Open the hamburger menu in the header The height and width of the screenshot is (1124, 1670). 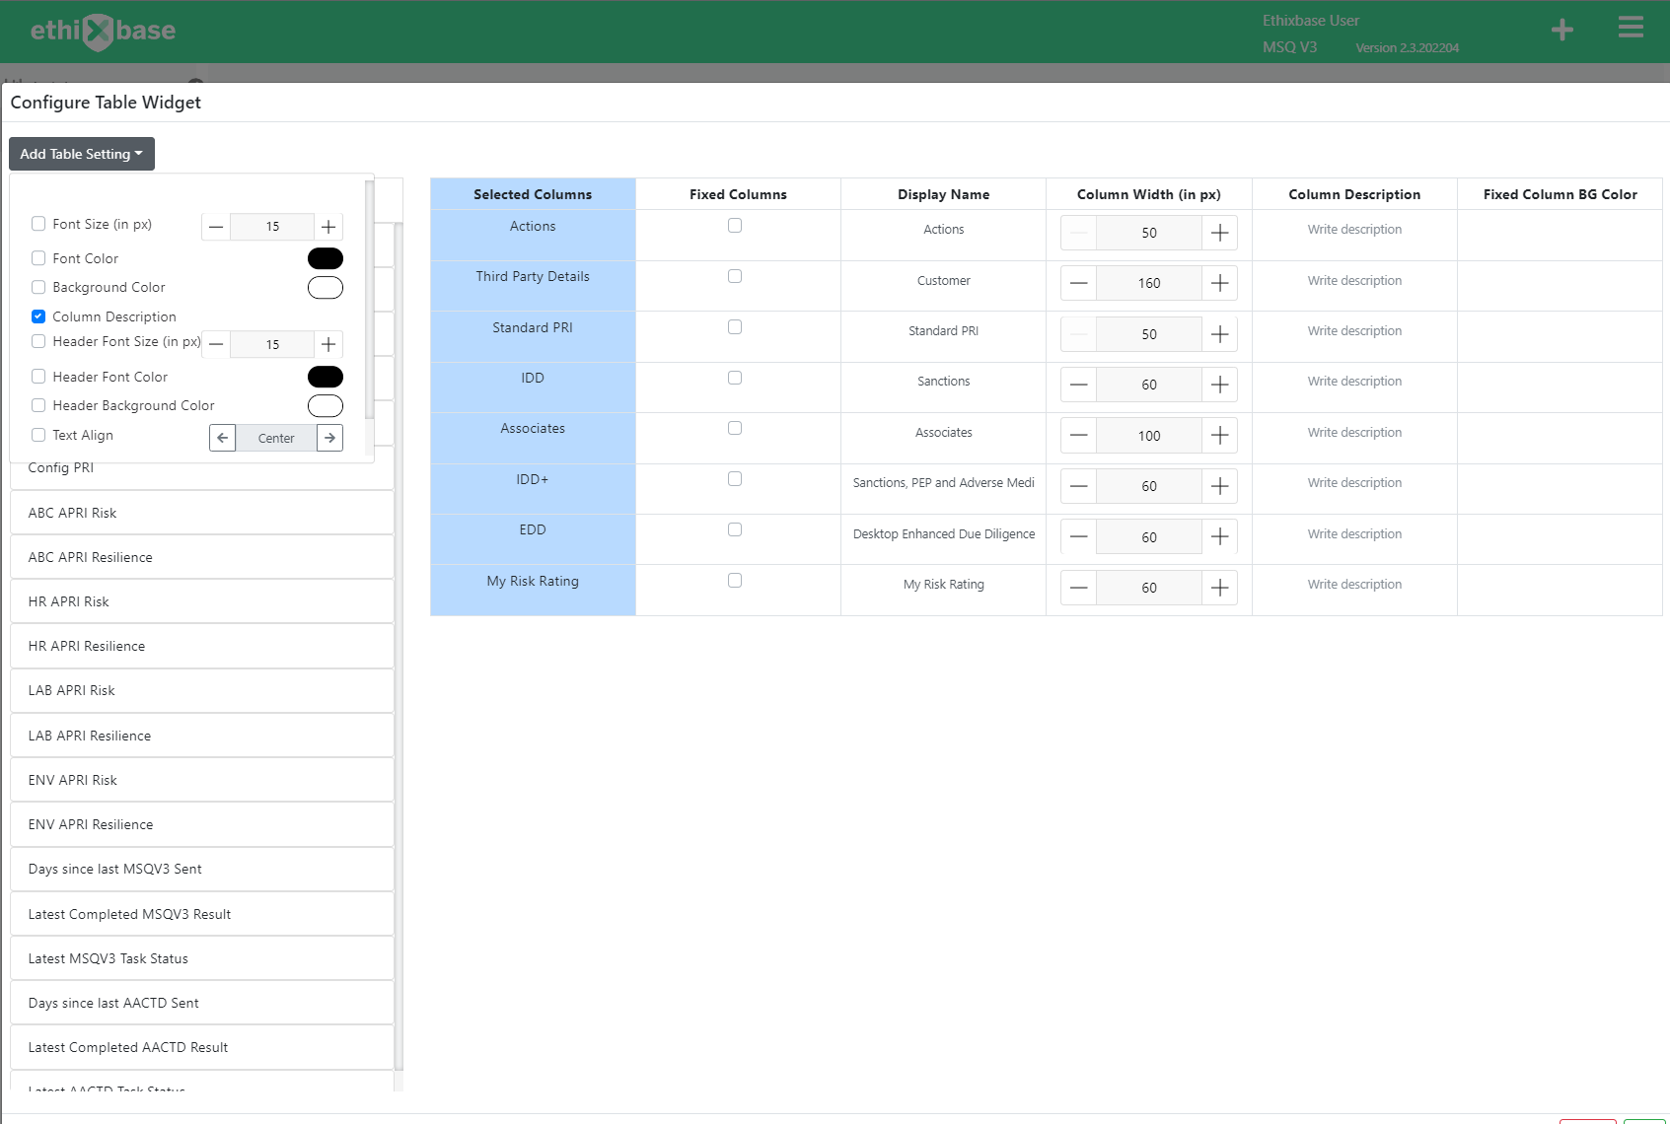click(1631, 28)
